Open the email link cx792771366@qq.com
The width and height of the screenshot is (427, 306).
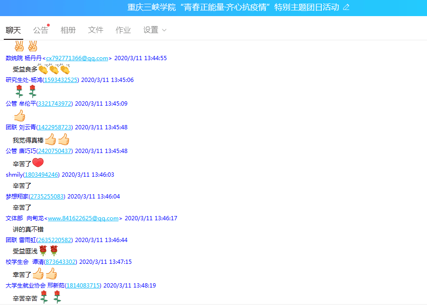77,58
